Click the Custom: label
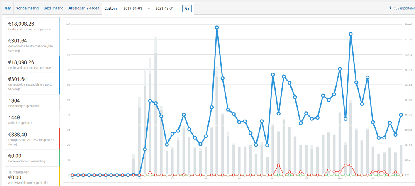415x186 pixels. coord(111,8)
